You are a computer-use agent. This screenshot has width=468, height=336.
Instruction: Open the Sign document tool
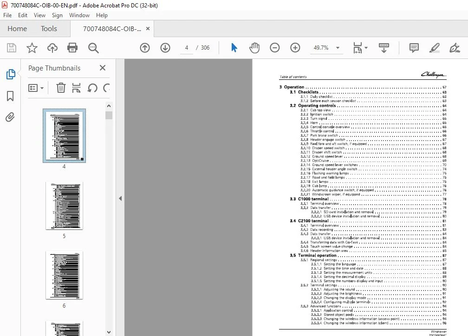pos(455,48)
